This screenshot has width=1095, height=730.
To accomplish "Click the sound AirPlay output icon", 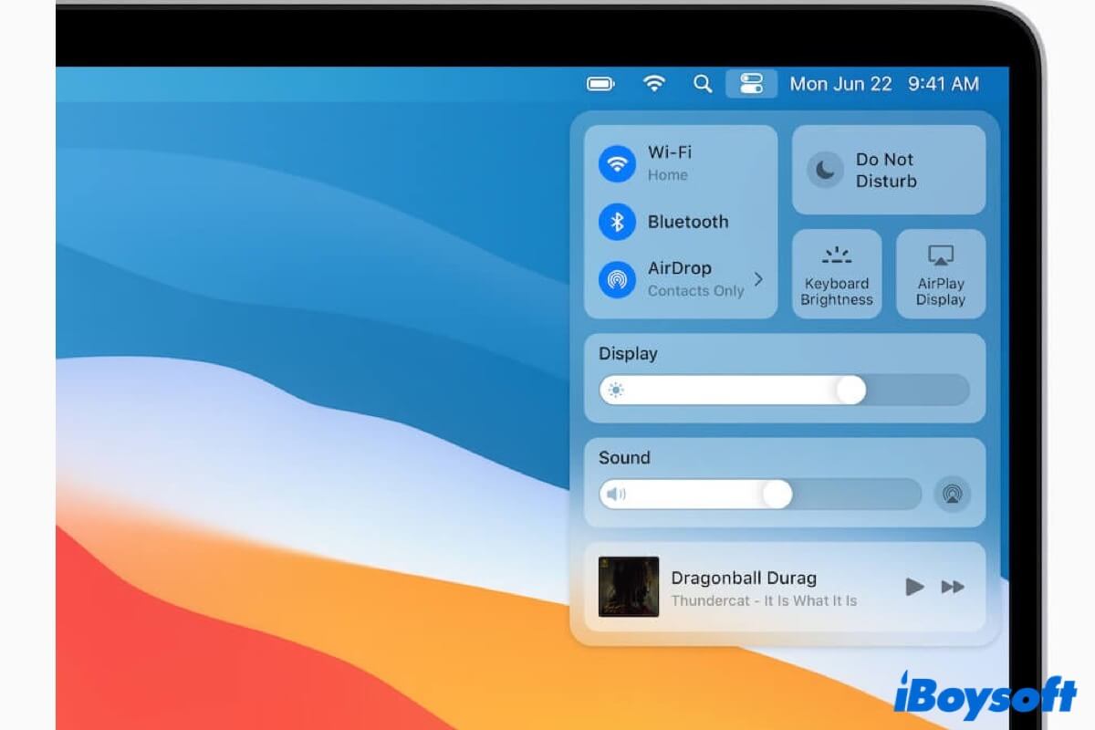I will click(952, 495).
